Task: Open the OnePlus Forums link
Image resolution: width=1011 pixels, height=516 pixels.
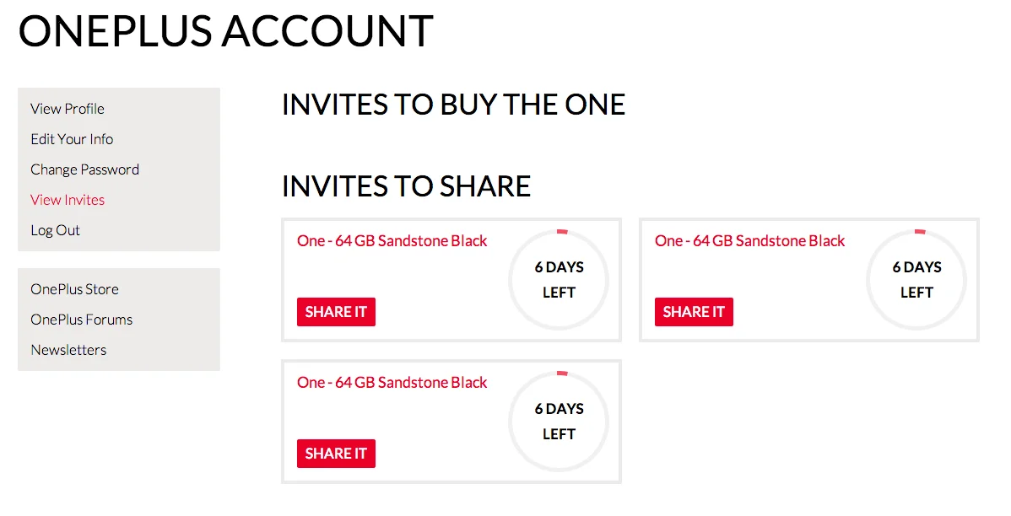Action: pyautogui.click(x=81, y=320)
